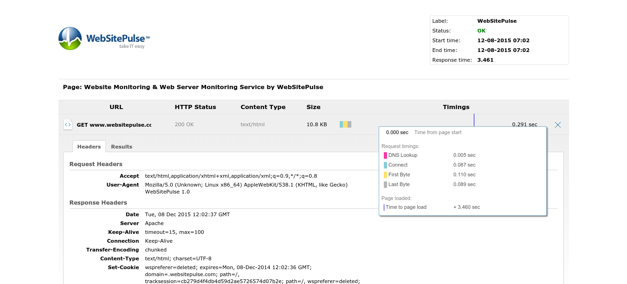The image size is (627, 284).
Task: Click the Accept header value
Action: pos(231,176)
